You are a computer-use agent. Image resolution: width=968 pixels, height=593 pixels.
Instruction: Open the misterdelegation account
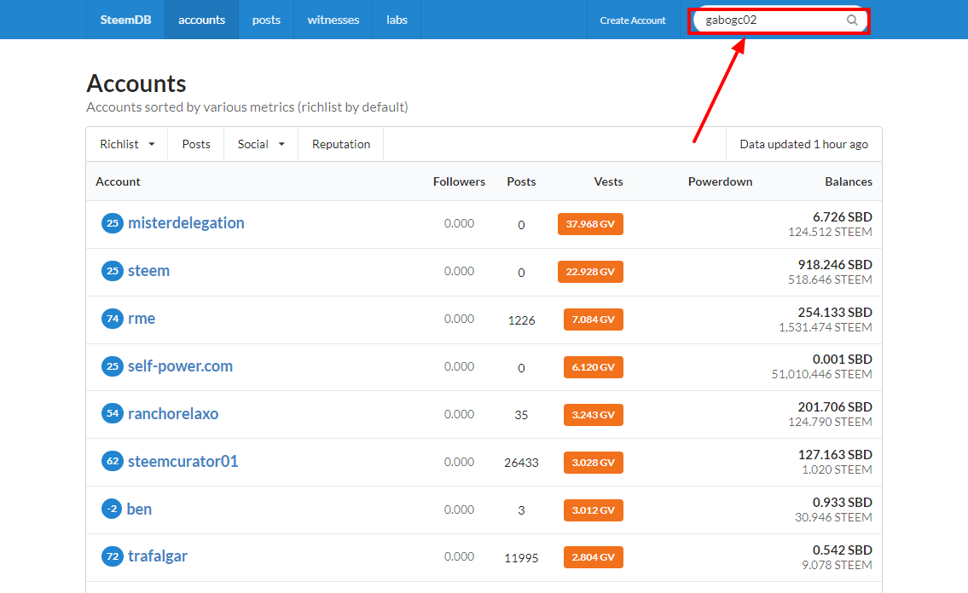[x=186, y=222]
